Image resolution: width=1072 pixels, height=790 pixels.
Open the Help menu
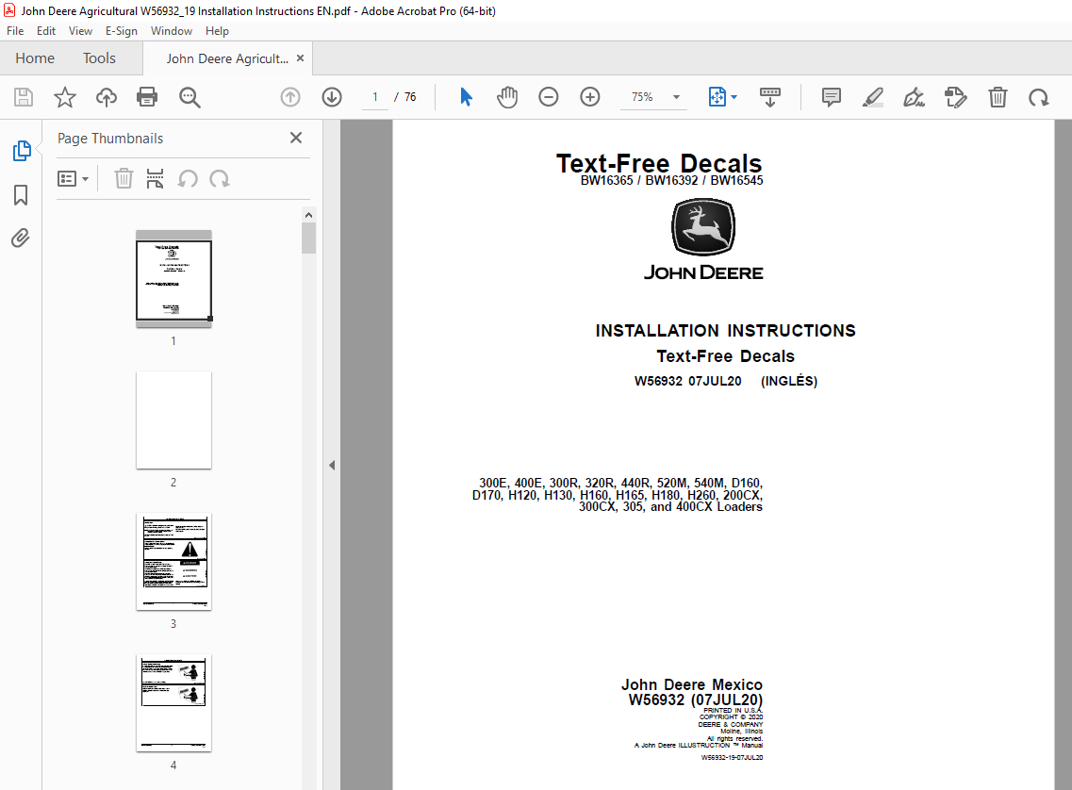[x=217, y=31]
